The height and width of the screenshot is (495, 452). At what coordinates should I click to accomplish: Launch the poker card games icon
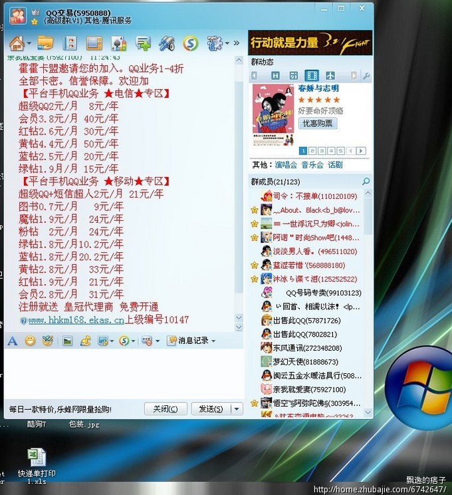pyautogui.click(x=118, y=43)
